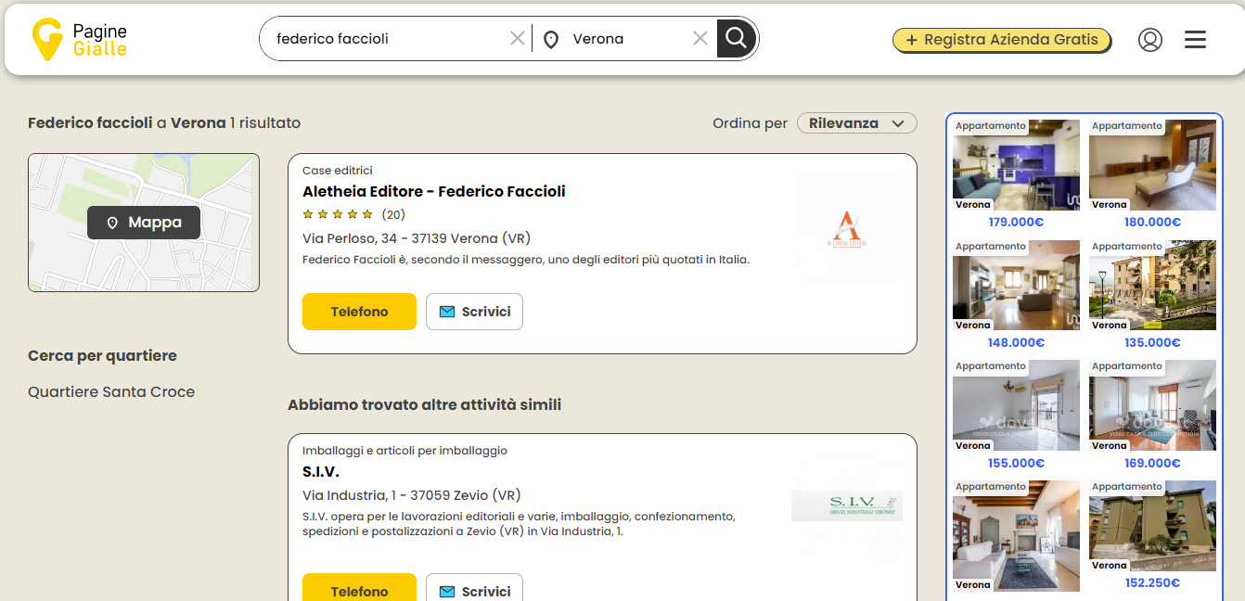This screenshot has width=1245, height=601.
Task: Click Scrivici for Aletheia Editore
Action: tap(474, 312)
